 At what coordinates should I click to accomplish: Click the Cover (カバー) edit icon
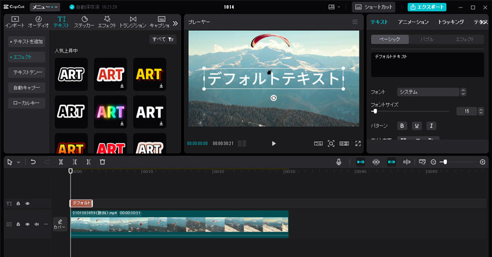[x=60, y=224]
